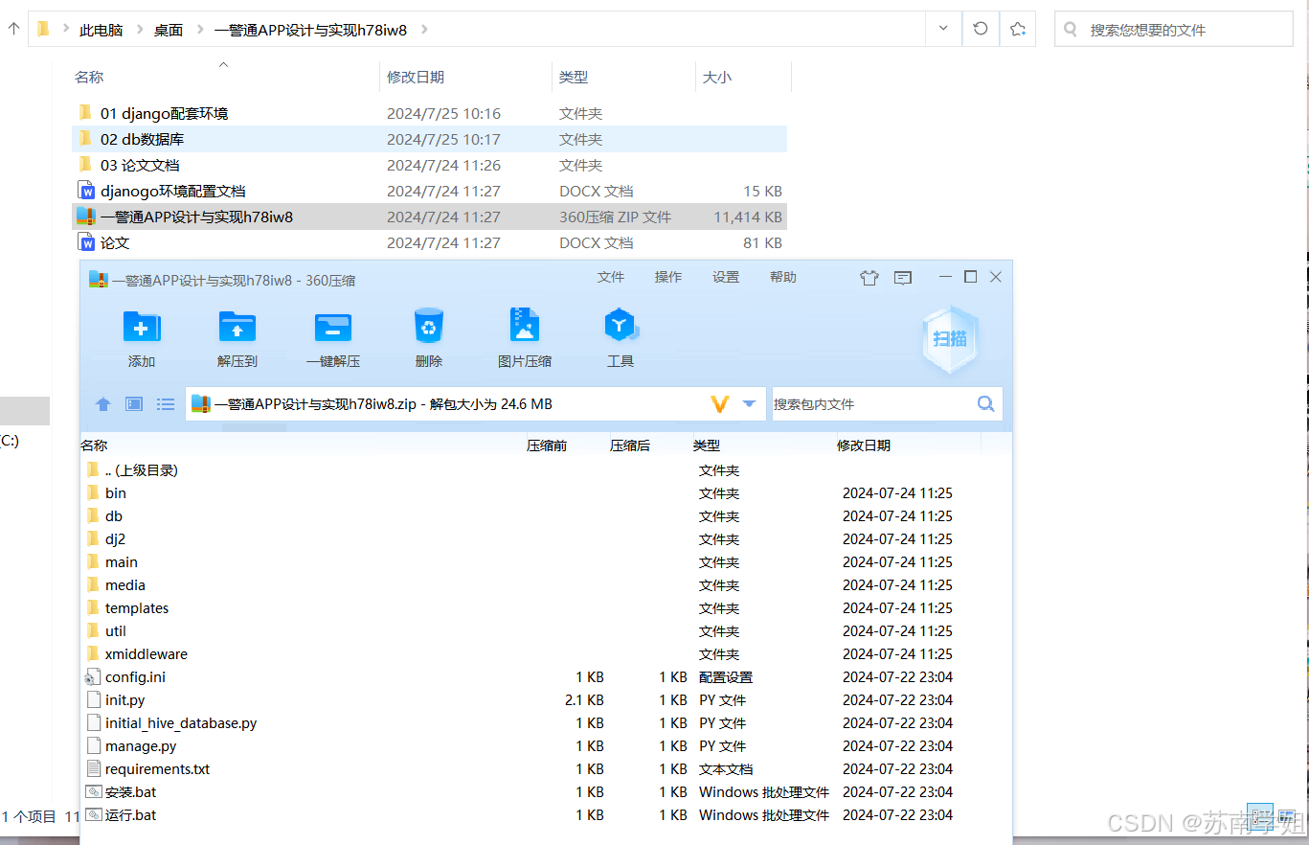1309x845 pixels.
Task: Select the 01 django配套环境 folder
Action: coord(430,113)
